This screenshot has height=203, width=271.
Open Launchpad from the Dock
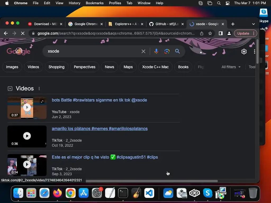click(31, 193)
